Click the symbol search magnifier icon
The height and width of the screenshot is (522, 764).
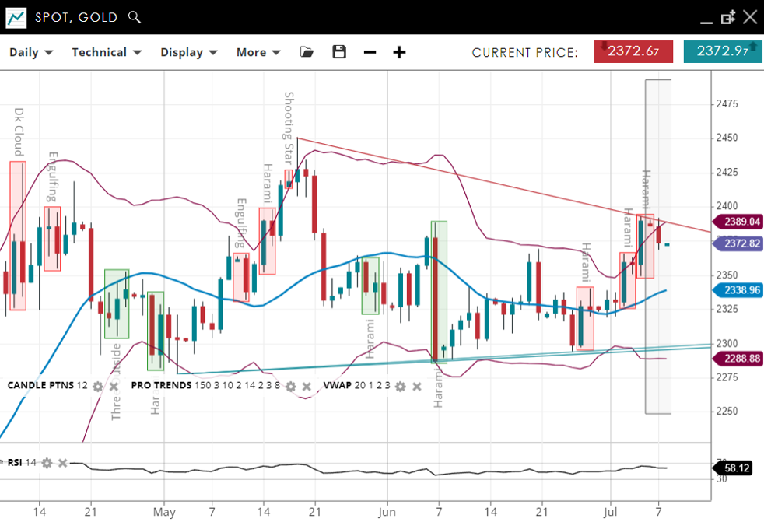[135, 17]
